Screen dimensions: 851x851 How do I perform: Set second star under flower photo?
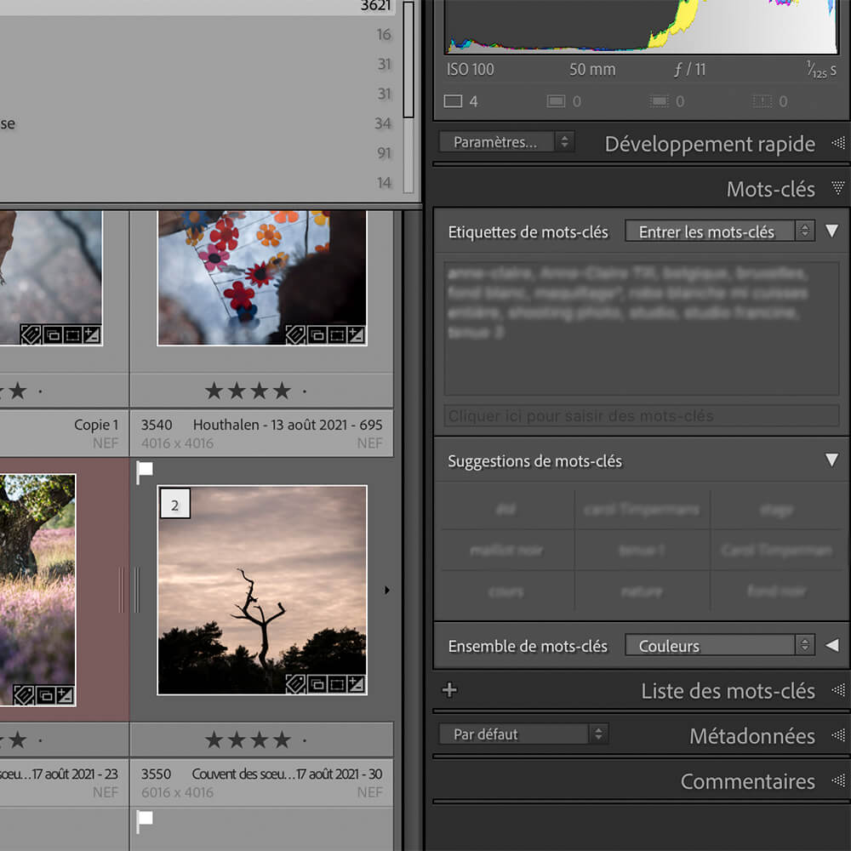[237, 391]
